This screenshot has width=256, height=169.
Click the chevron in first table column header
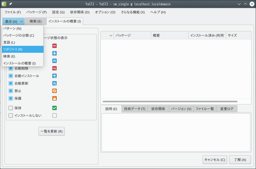[111, 35]
